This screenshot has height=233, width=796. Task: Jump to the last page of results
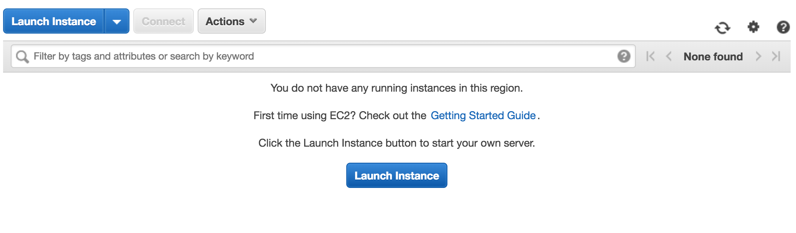click(x=776, y=56)
